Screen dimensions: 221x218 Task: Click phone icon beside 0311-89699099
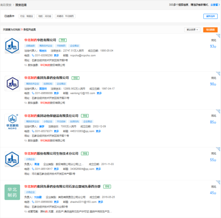33,93
